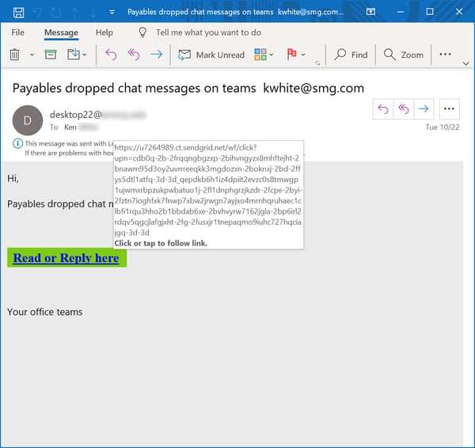Open Find in the ribbon
The height and width of the screenshot is (448, 475).
351,55
